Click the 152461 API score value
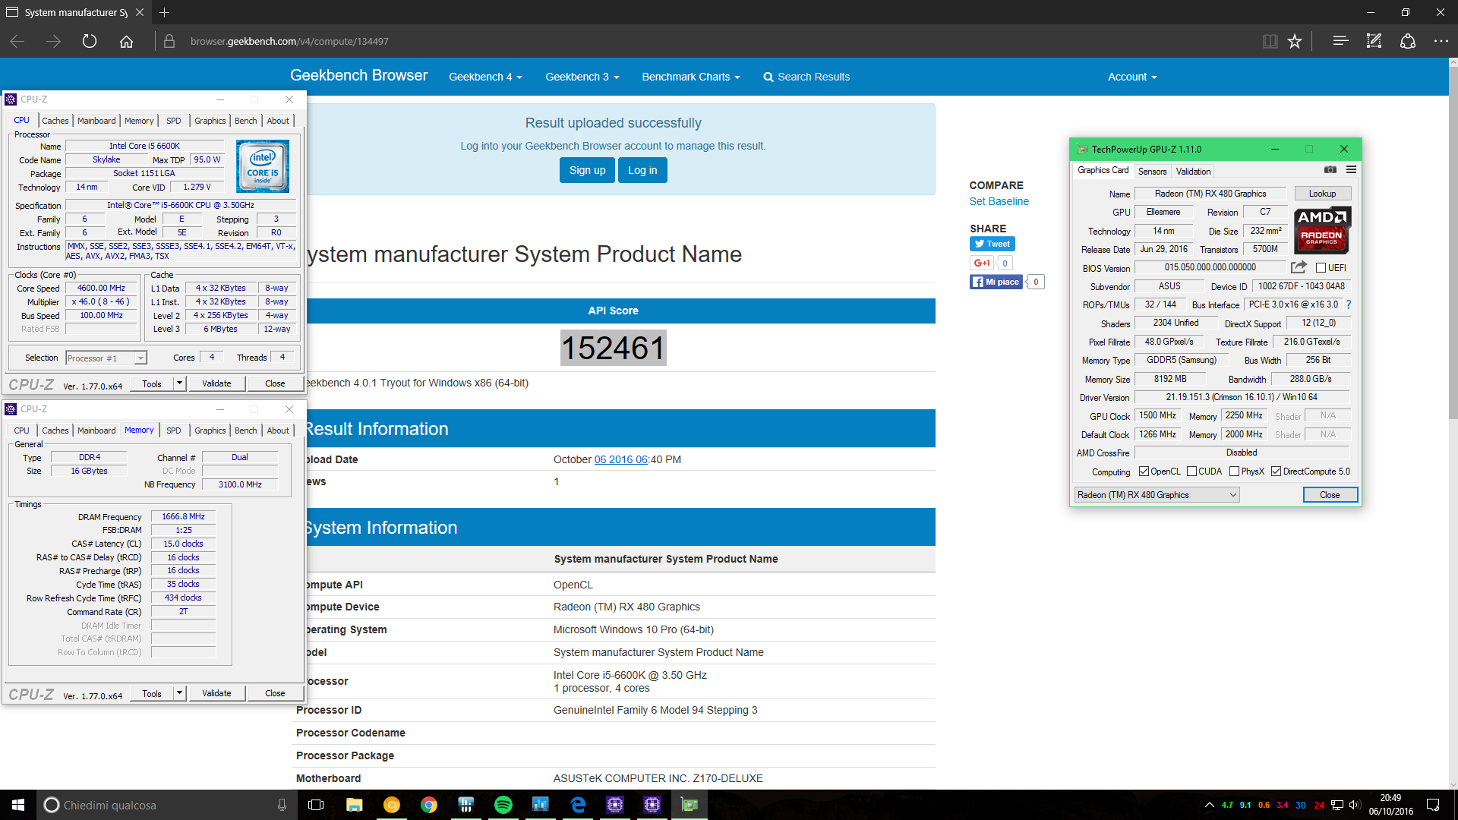This screenshot has width=1458, height=820. click(613, 348)
